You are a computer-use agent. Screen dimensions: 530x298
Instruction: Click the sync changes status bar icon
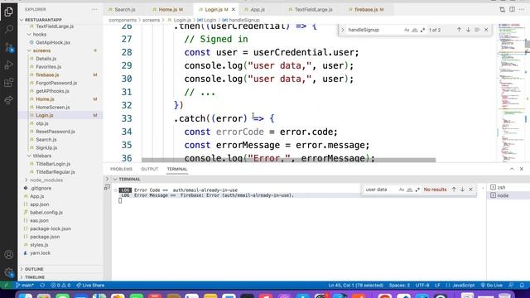click(42, 285)
